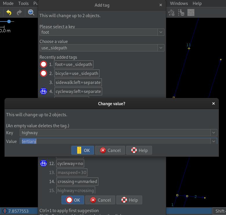This screenshot has width=226, height=215.
Task: Open the value dropdown showing use_sidepath
Action: (x=161, y=48)
